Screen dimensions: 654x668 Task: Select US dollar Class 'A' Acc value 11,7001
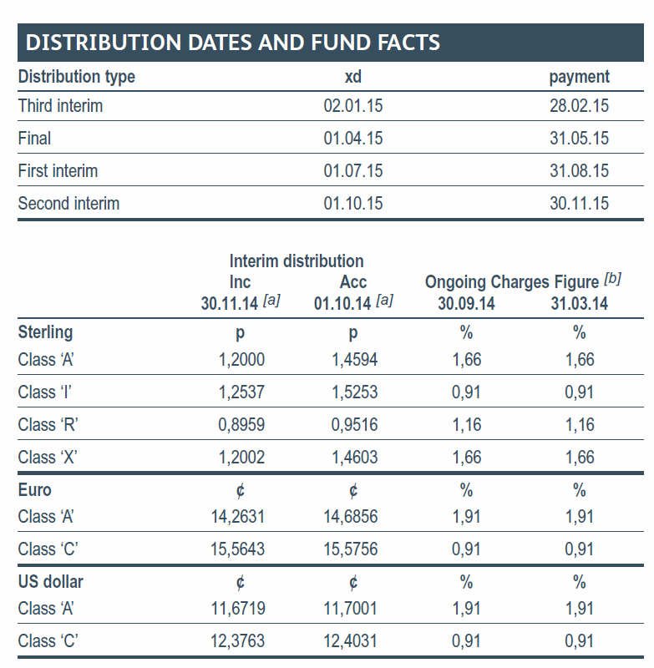tap(351, 609)
